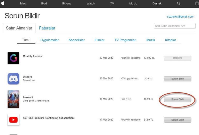The image size is (199, 135).
Task: Open iPhone in the top navigation
Action: (x=67, y=3)
